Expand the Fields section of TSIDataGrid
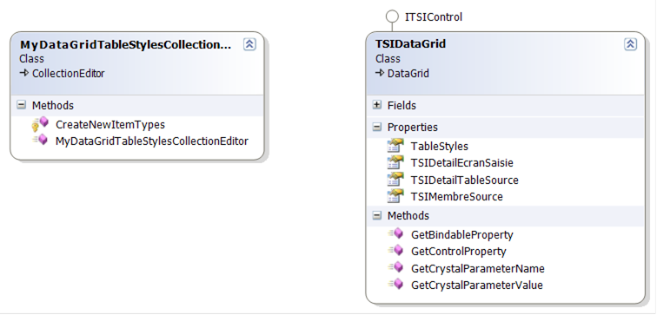 (x=377, y=105)
